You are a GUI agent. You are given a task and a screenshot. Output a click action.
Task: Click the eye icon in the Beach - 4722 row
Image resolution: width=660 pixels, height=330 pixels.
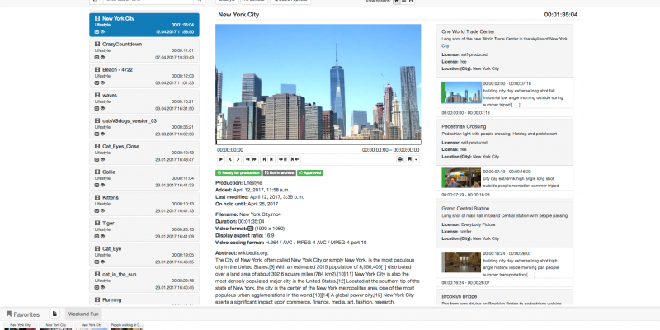[102, 83]
